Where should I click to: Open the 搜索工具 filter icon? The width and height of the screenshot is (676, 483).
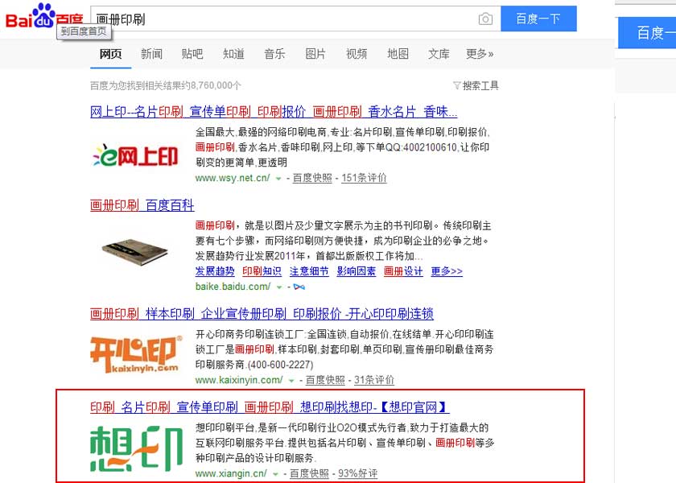click(457, 85)
